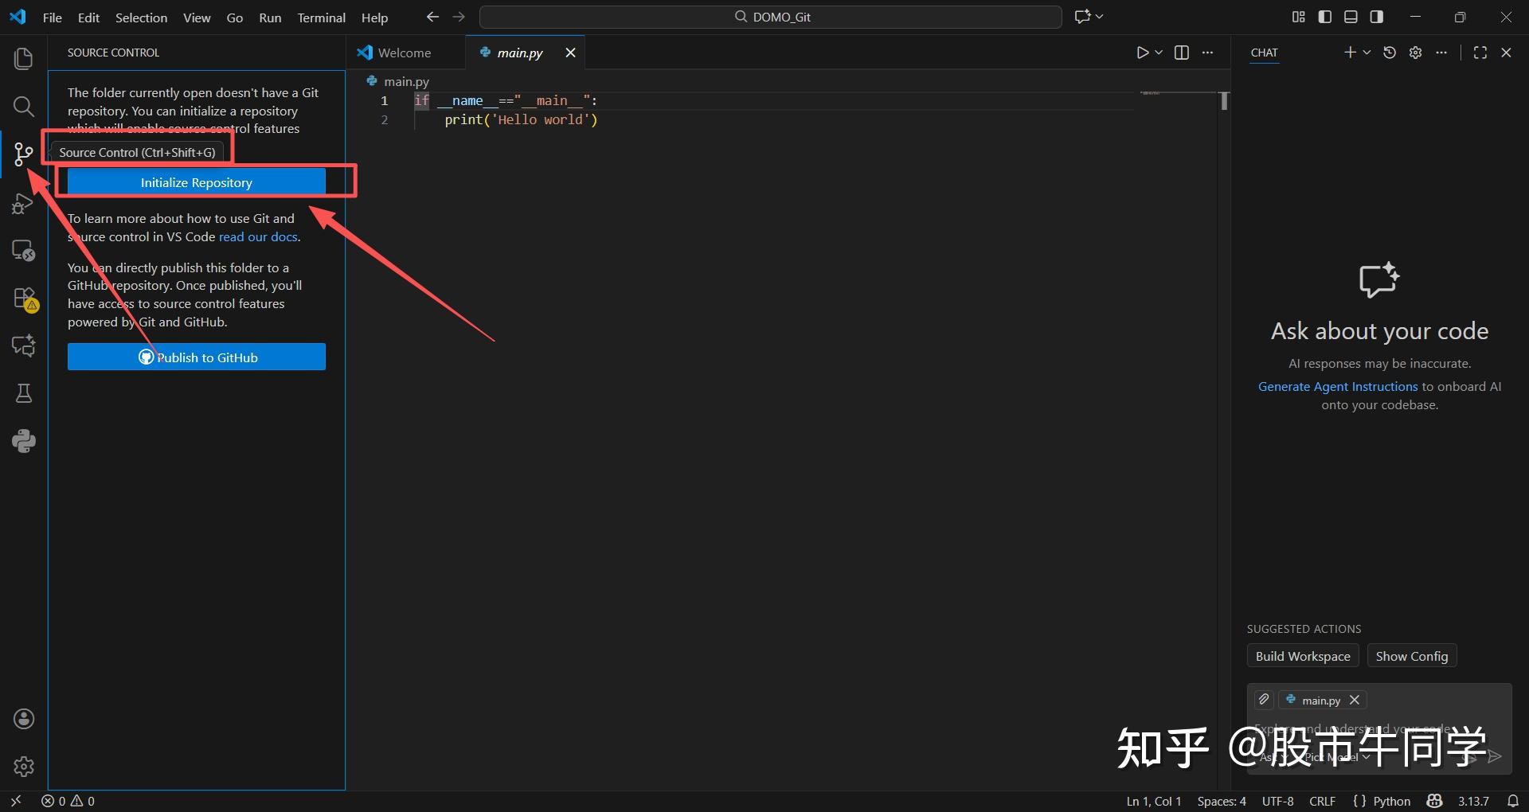Start a new chat session
This screenshot has height=812, width=1529.
(x=1349, y=52)
